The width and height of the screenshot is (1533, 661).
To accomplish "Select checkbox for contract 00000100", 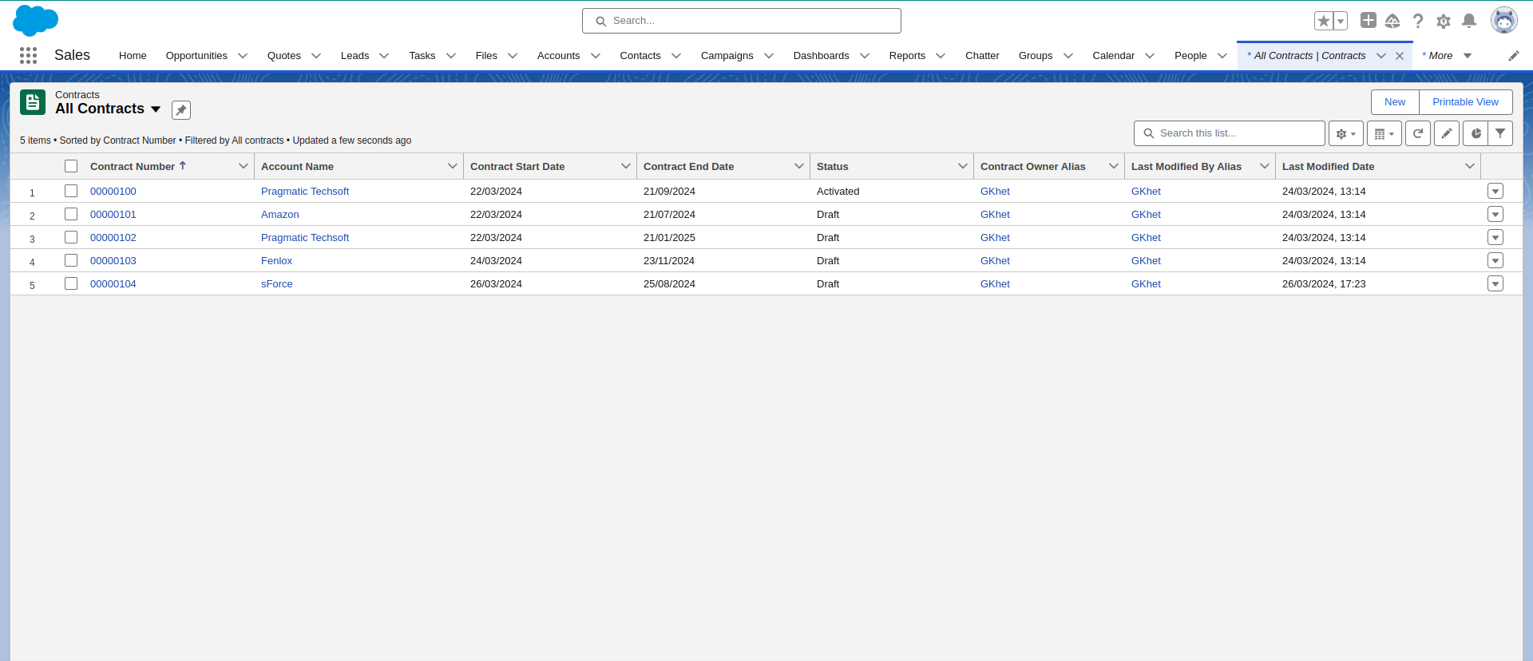I will click(71, 191).
